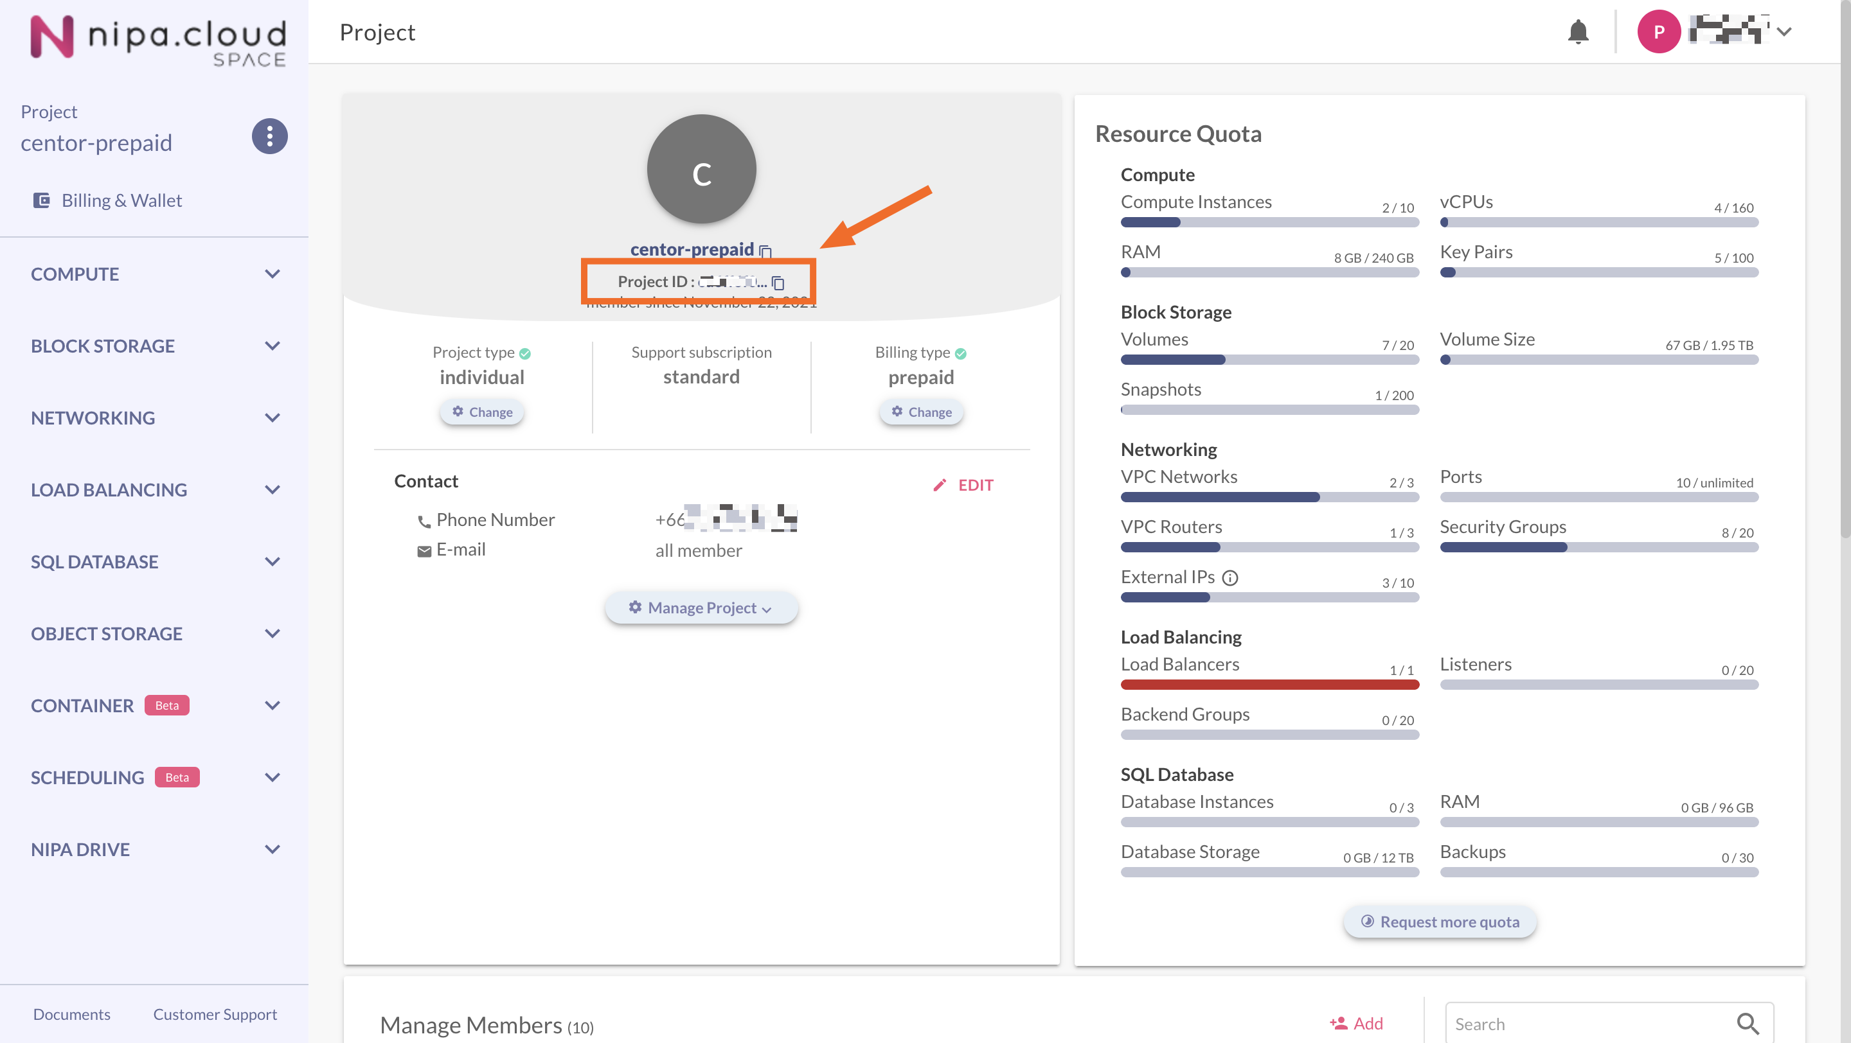Edit the contact information
The image size is (1851, 1043).
pyautogui.click(x=963, y=486)
